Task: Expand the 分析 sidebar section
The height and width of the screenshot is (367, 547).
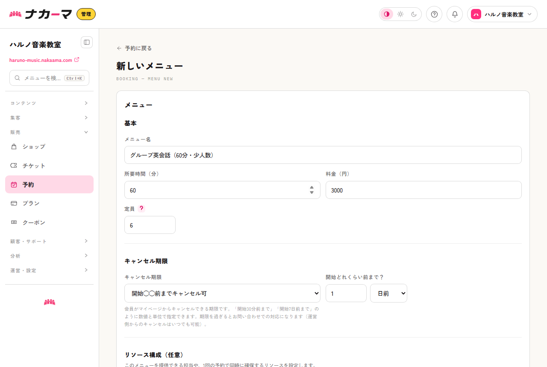Action: click(x=49, y=256)
